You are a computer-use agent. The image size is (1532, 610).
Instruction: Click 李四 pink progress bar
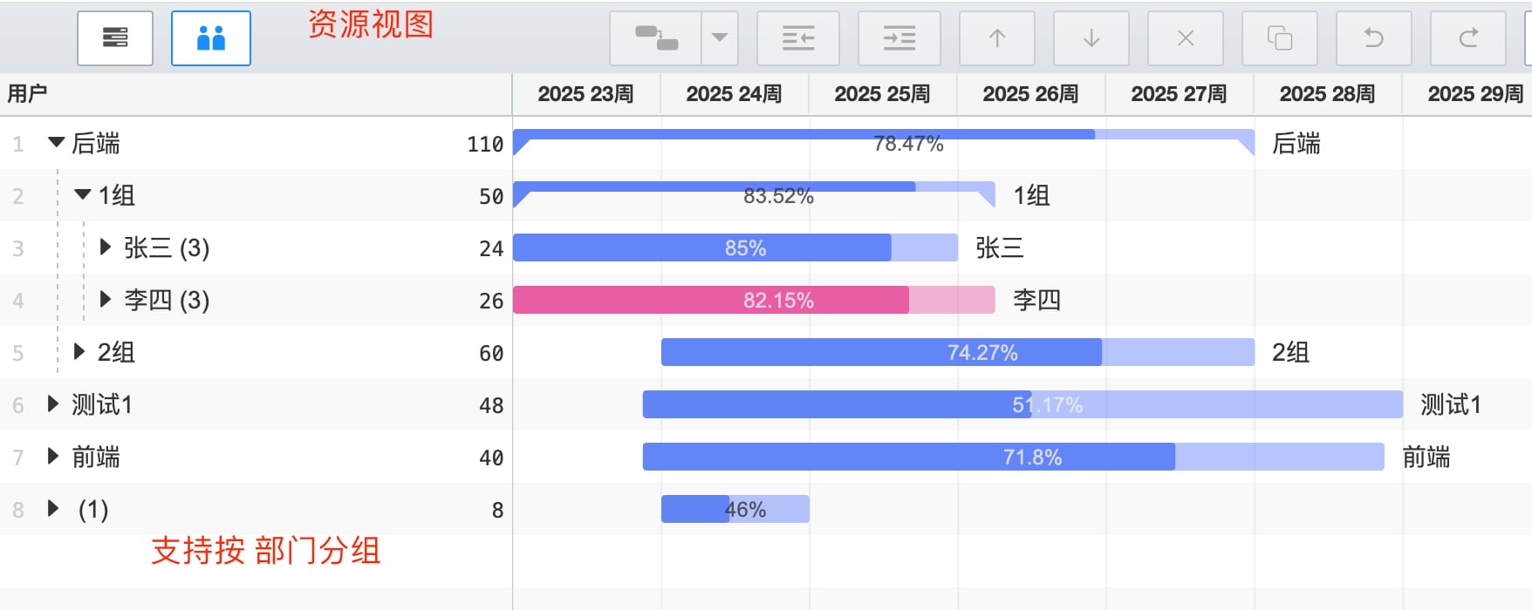(754, 300)
